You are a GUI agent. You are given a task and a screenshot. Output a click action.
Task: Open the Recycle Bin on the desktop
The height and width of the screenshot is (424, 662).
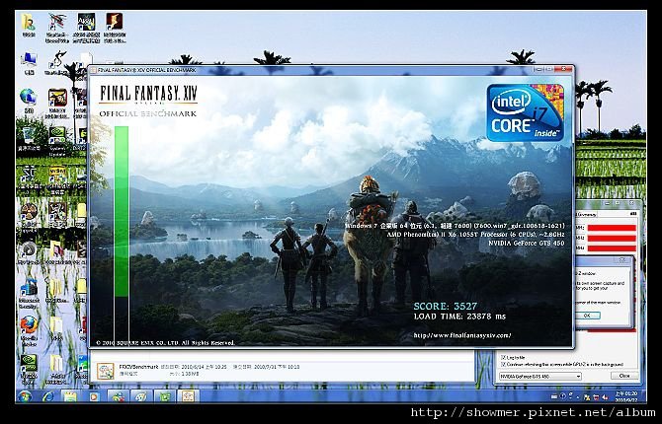[29, 138]
